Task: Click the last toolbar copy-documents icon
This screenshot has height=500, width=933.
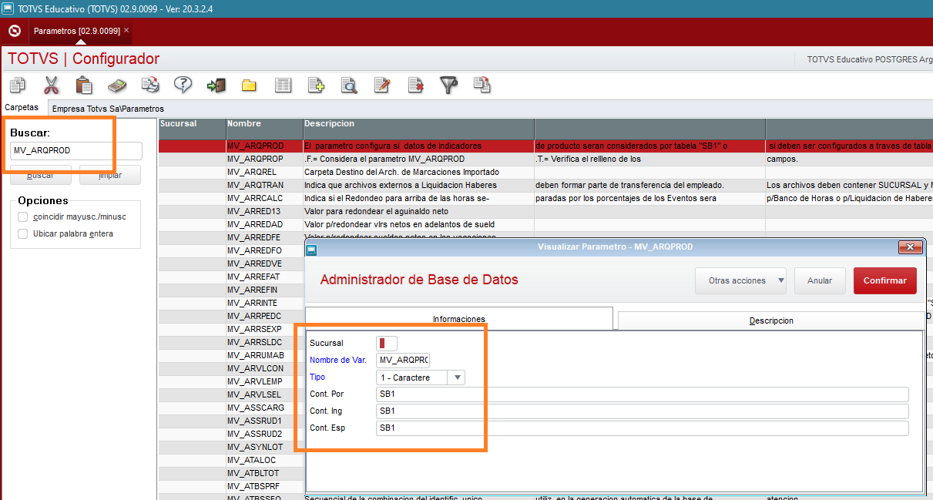Action: 482,85
